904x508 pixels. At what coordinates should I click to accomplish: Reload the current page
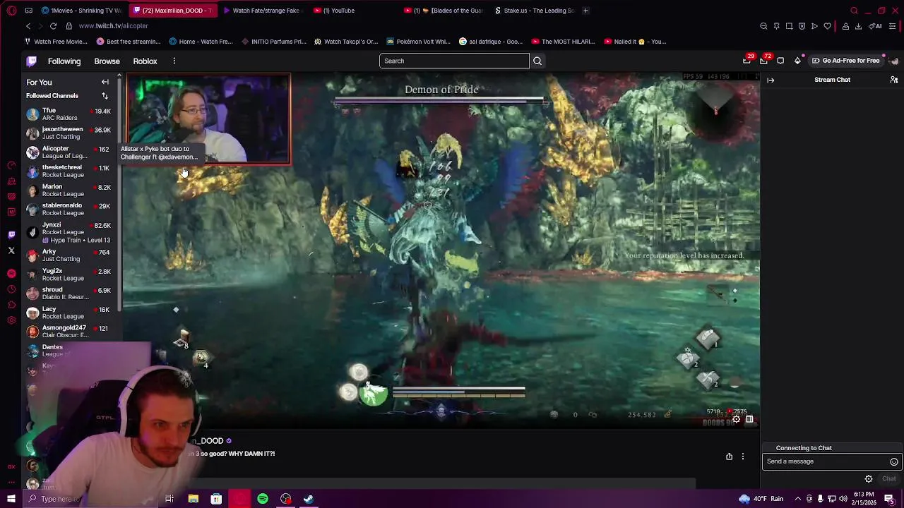click(53, 26)
